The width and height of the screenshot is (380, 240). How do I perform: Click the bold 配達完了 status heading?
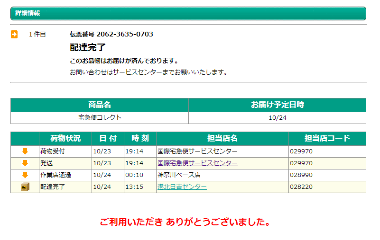[88, 47]
